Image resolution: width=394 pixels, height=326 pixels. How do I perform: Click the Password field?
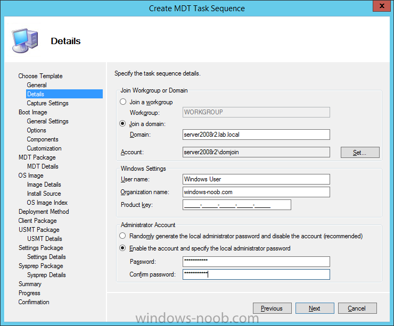(256, 262)
